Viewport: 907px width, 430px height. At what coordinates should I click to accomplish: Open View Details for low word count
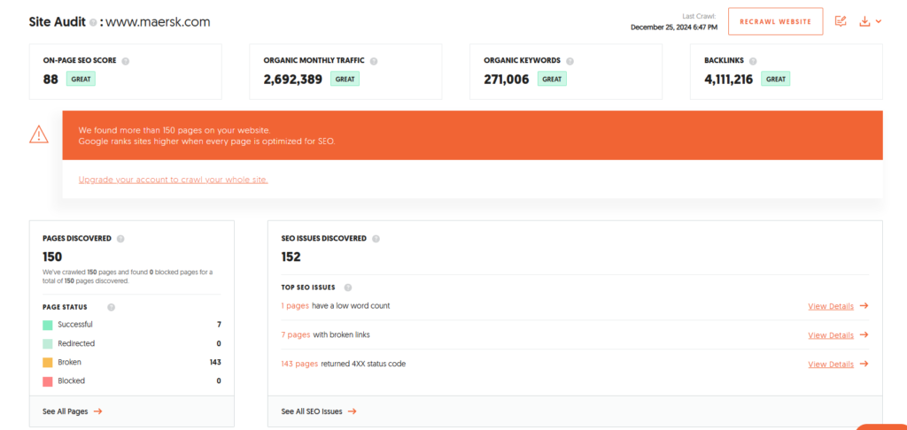(x=837, y=306)
